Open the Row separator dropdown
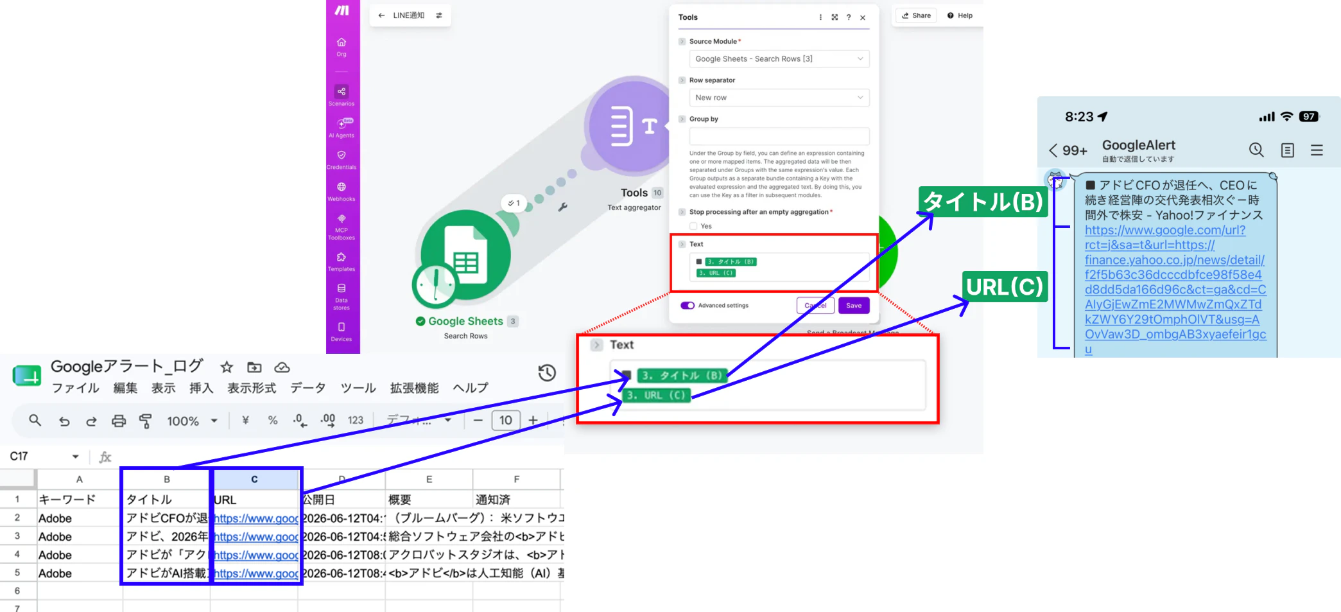1341x612 pixels. [x=779, y=98]
